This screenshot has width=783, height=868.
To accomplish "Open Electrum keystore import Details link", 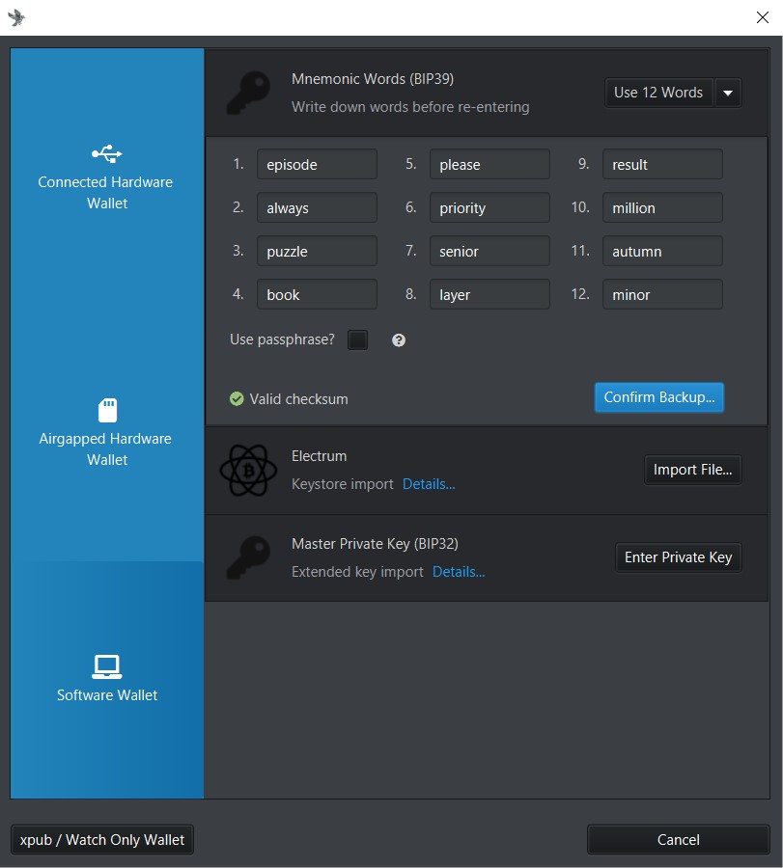I will (x=429, y=484).
